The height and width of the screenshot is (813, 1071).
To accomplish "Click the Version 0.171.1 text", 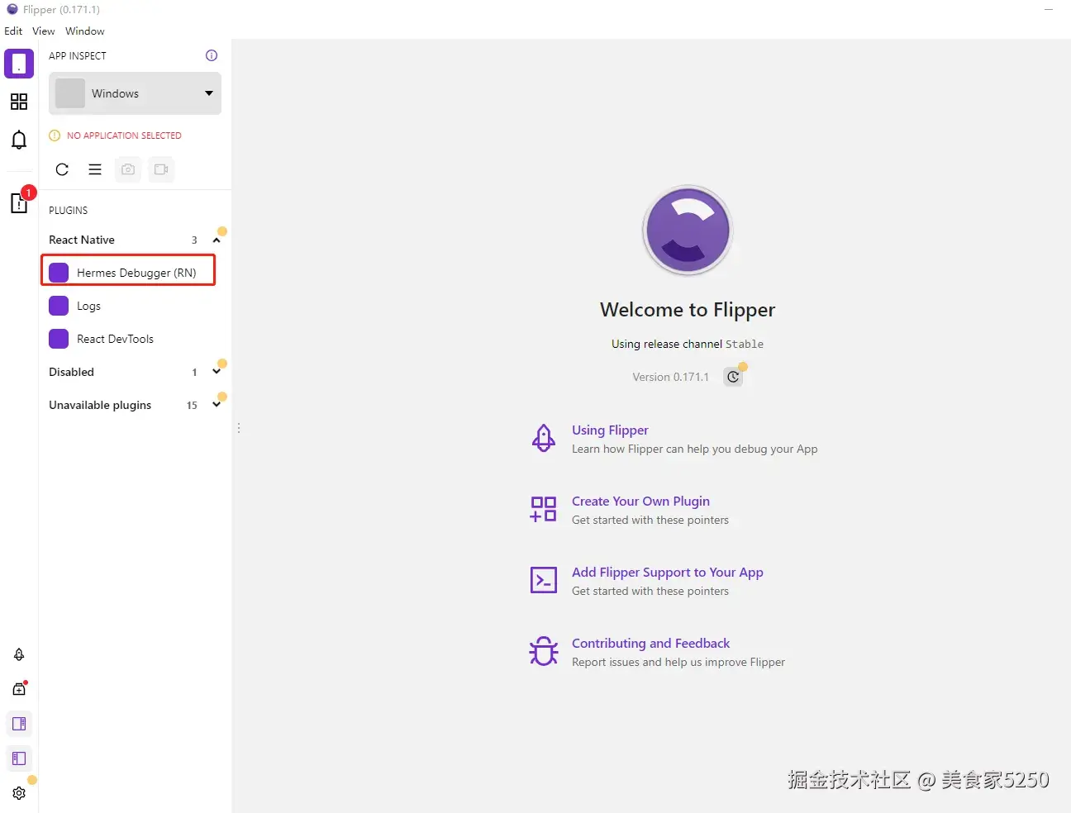I will coord(670,377).
